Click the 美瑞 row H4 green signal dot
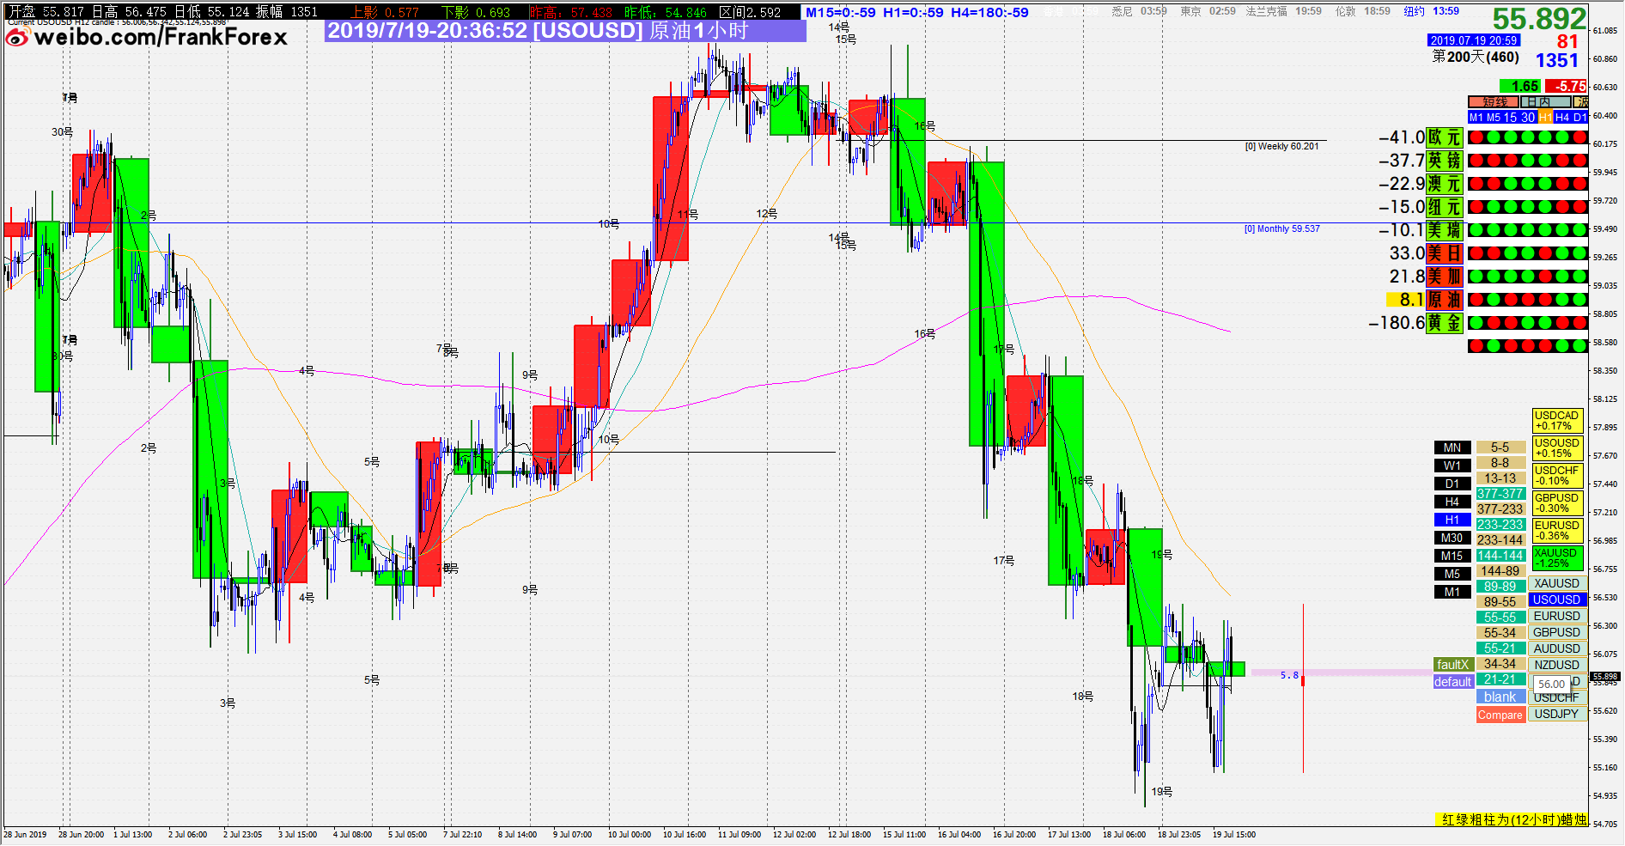The height and width of the screenshot is (846, 1625). (1563, 230)
